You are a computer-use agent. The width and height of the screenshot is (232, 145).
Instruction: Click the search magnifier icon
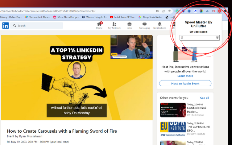[x=14, y=26]
